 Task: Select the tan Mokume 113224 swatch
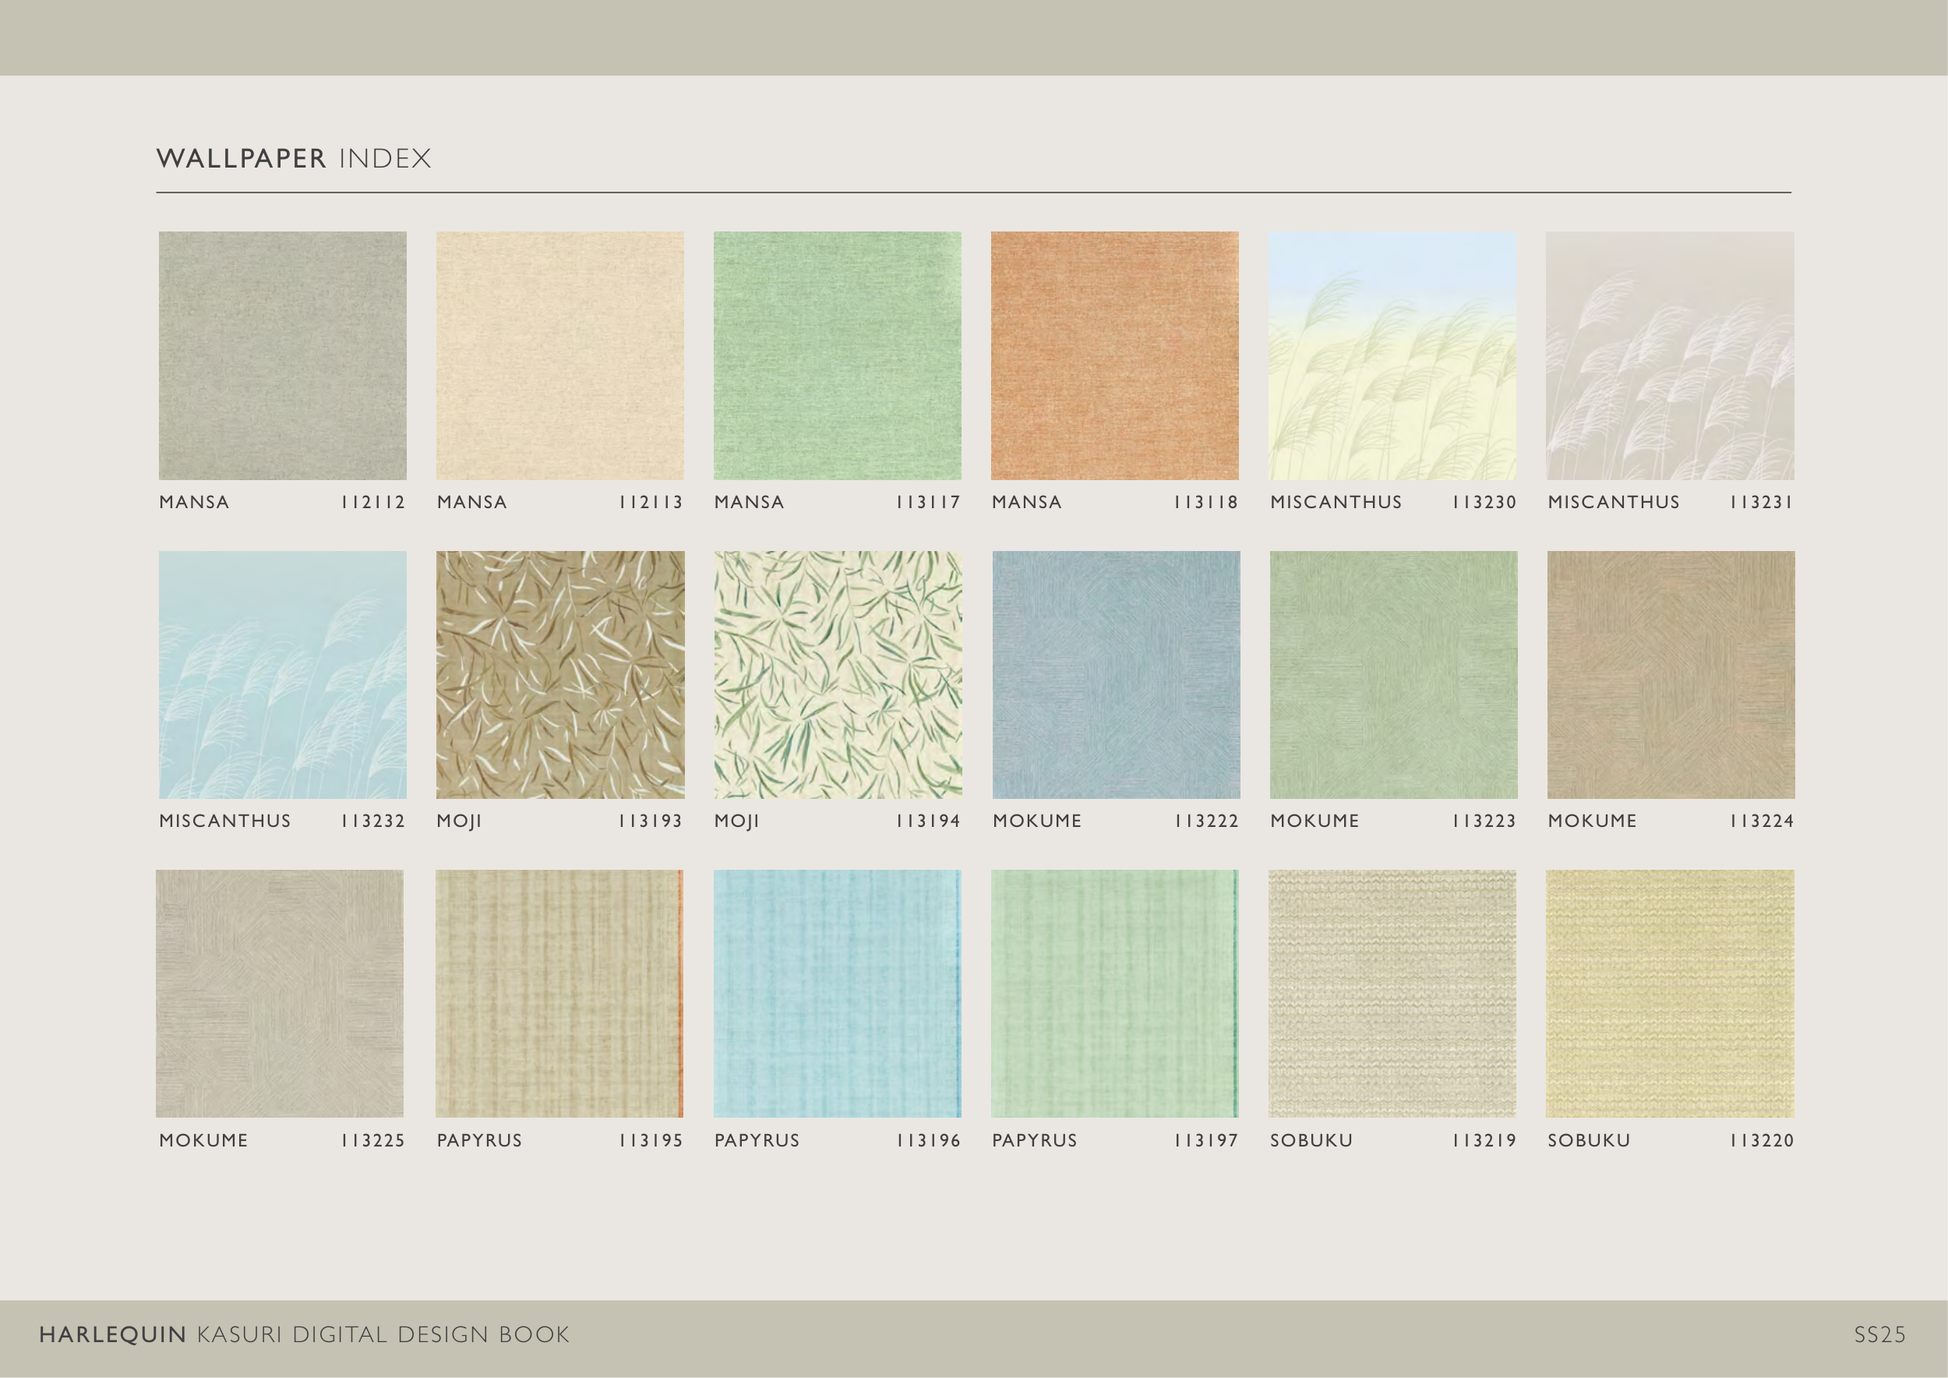pos(1671,674)
